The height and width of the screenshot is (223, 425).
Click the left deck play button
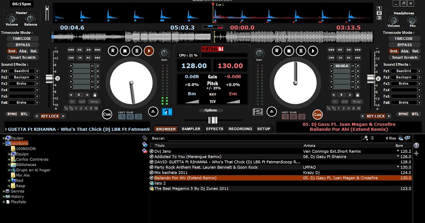149,51
